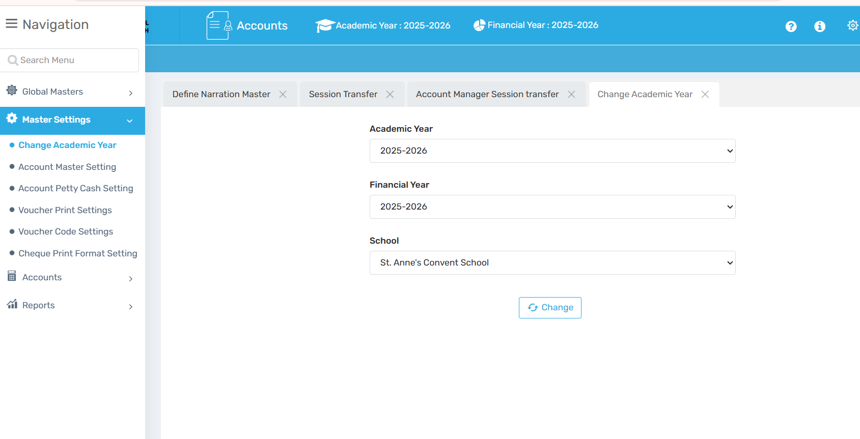Close the Session Transfer tab
The height and width of the screenshot is (439, 860).
point(390,94)
